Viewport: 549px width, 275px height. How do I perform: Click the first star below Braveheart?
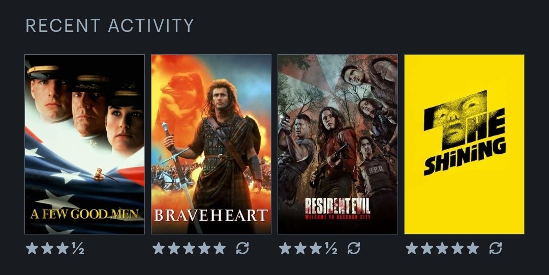point(159,249)
